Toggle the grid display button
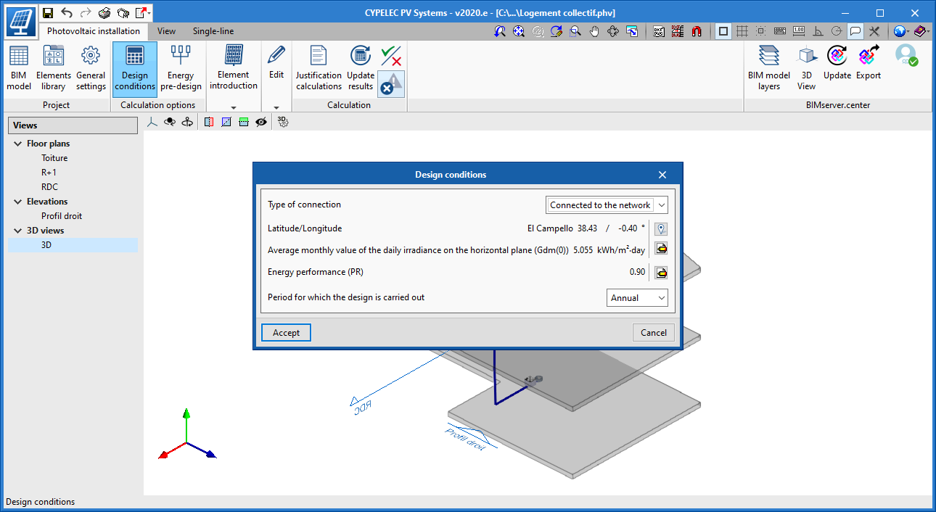 (742, 31)
